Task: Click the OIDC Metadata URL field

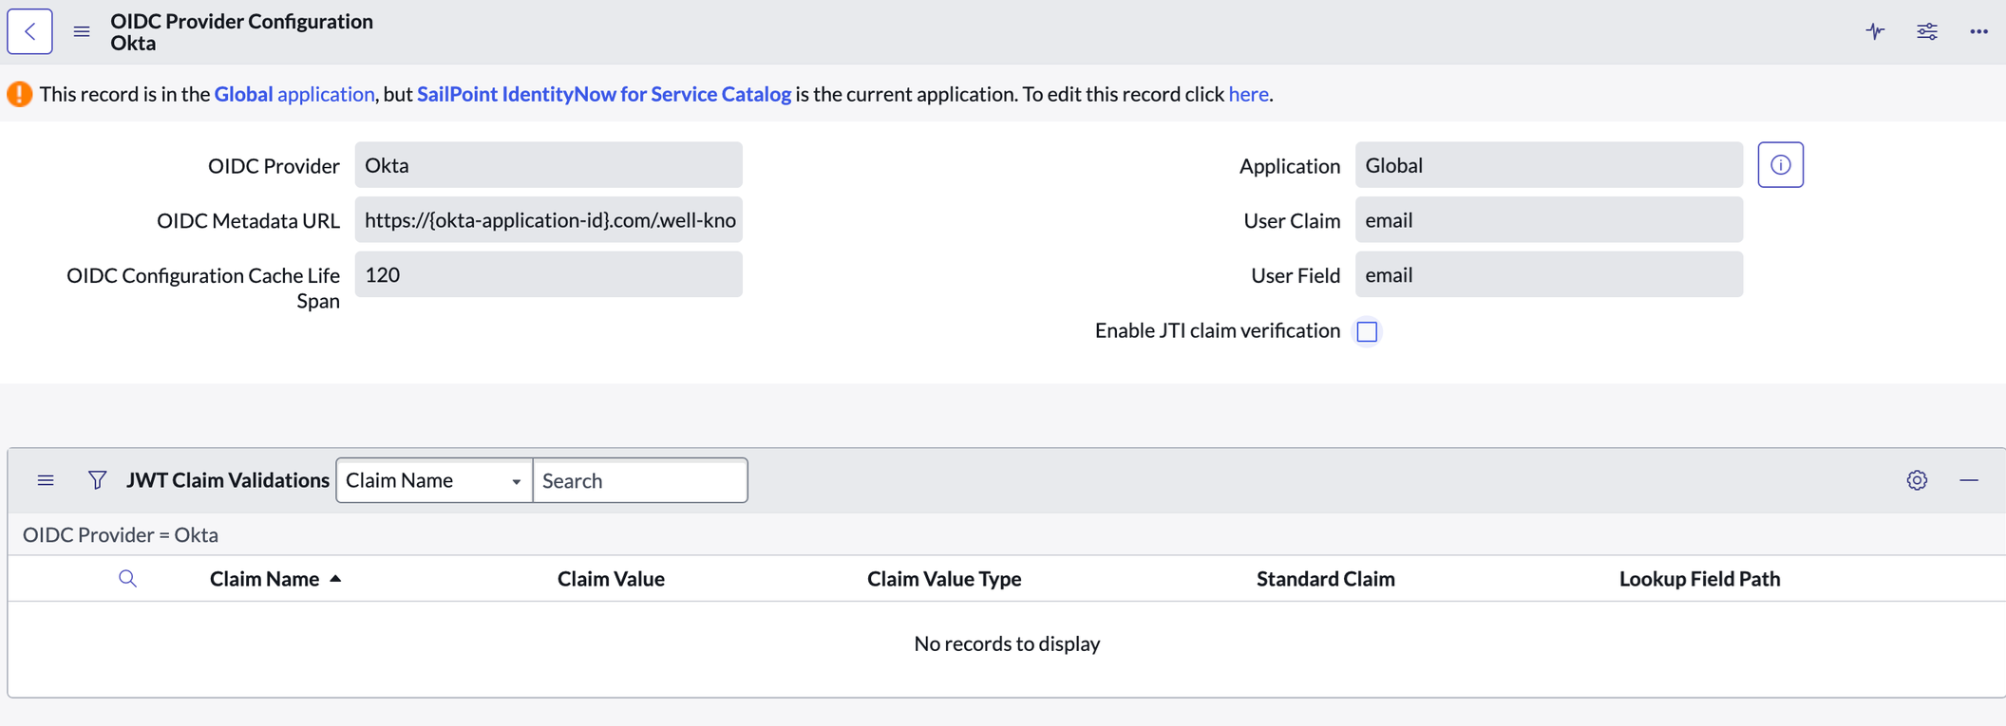Action: (x=549, y=220)
